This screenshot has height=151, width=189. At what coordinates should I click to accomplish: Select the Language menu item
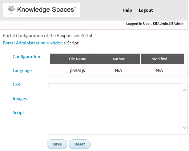coord(22,70)
